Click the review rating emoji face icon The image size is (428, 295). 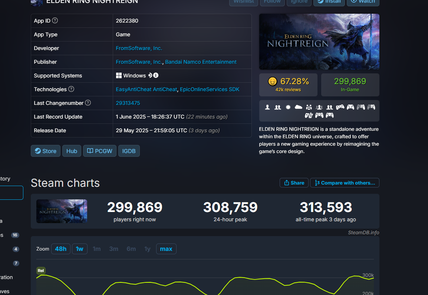point(272,81)
